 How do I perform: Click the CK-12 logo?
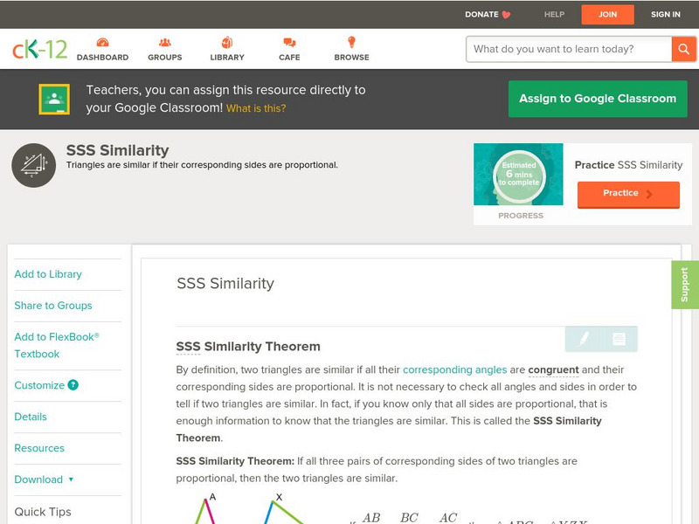[39, 49]
